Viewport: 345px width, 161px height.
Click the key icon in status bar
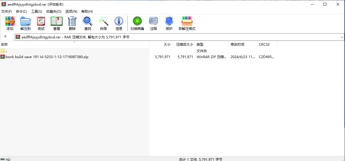tap(8, 159)
